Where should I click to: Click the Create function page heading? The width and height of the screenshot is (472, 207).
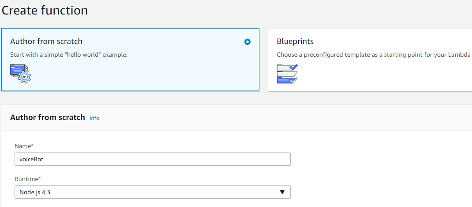tap(45, 11)
